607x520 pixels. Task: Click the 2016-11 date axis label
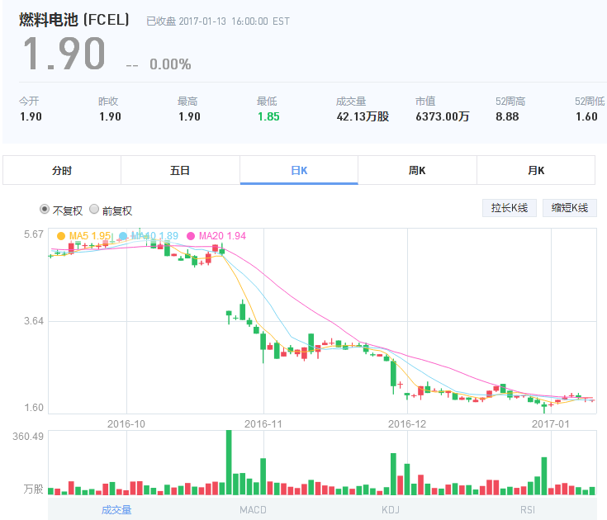pos(263,423)
